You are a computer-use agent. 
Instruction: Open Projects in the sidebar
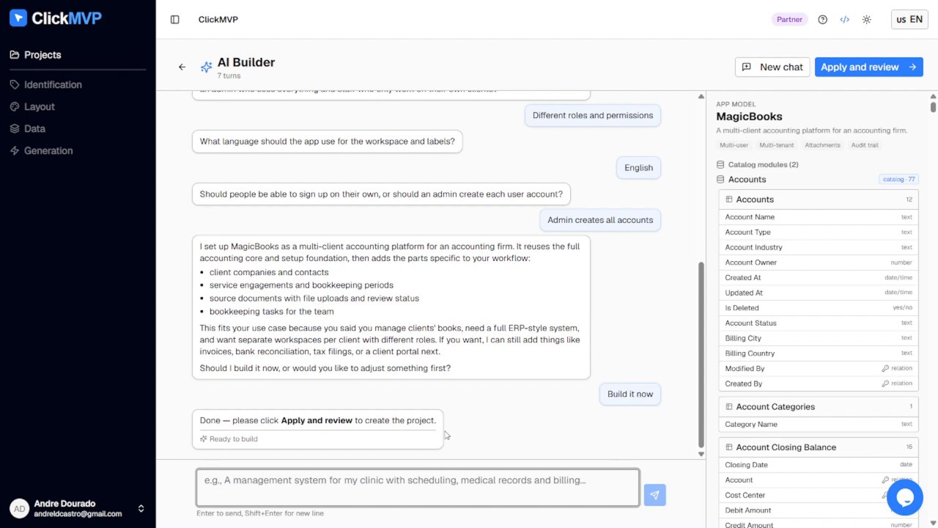click(x=42, y=55)
